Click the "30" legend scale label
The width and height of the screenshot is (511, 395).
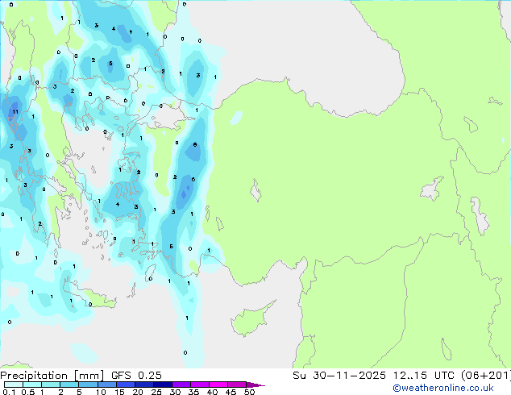[176, 392]
